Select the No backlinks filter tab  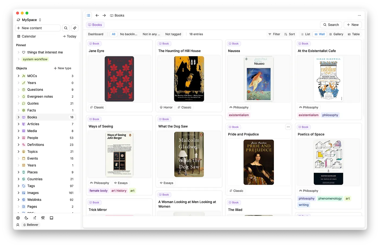point(129,34)
